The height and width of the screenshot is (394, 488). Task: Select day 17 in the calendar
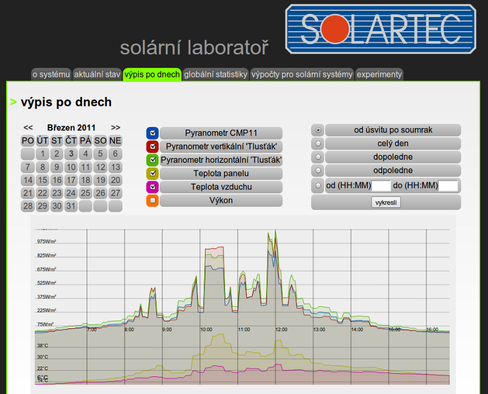click(x=71, y=180)
